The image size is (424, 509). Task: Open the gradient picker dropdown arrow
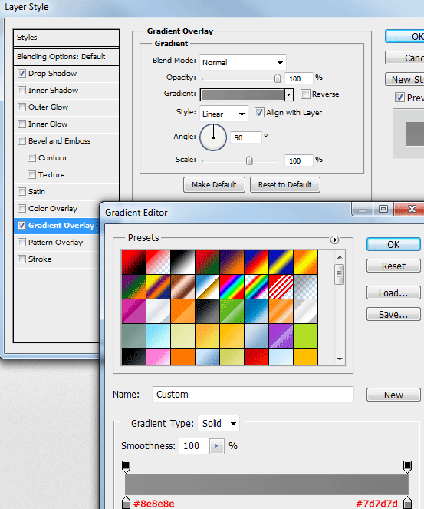[289, 94]
